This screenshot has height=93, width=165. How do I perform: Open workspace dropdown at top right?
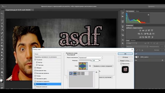click(x=156, y=6)
